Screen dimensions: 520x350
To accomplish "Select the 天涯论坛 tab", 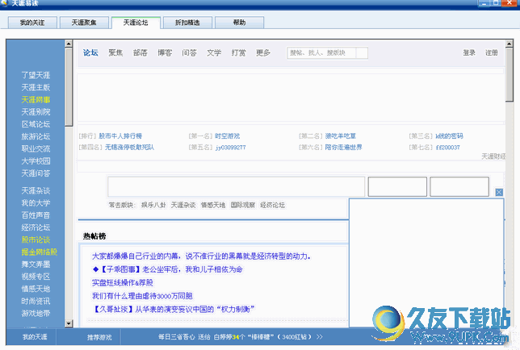I will tap(136, 23).
